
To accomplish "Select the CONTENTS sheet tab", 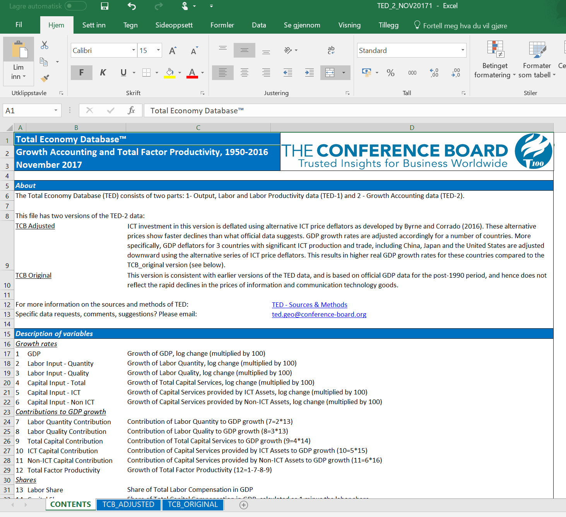I will (x=70, y=505).
